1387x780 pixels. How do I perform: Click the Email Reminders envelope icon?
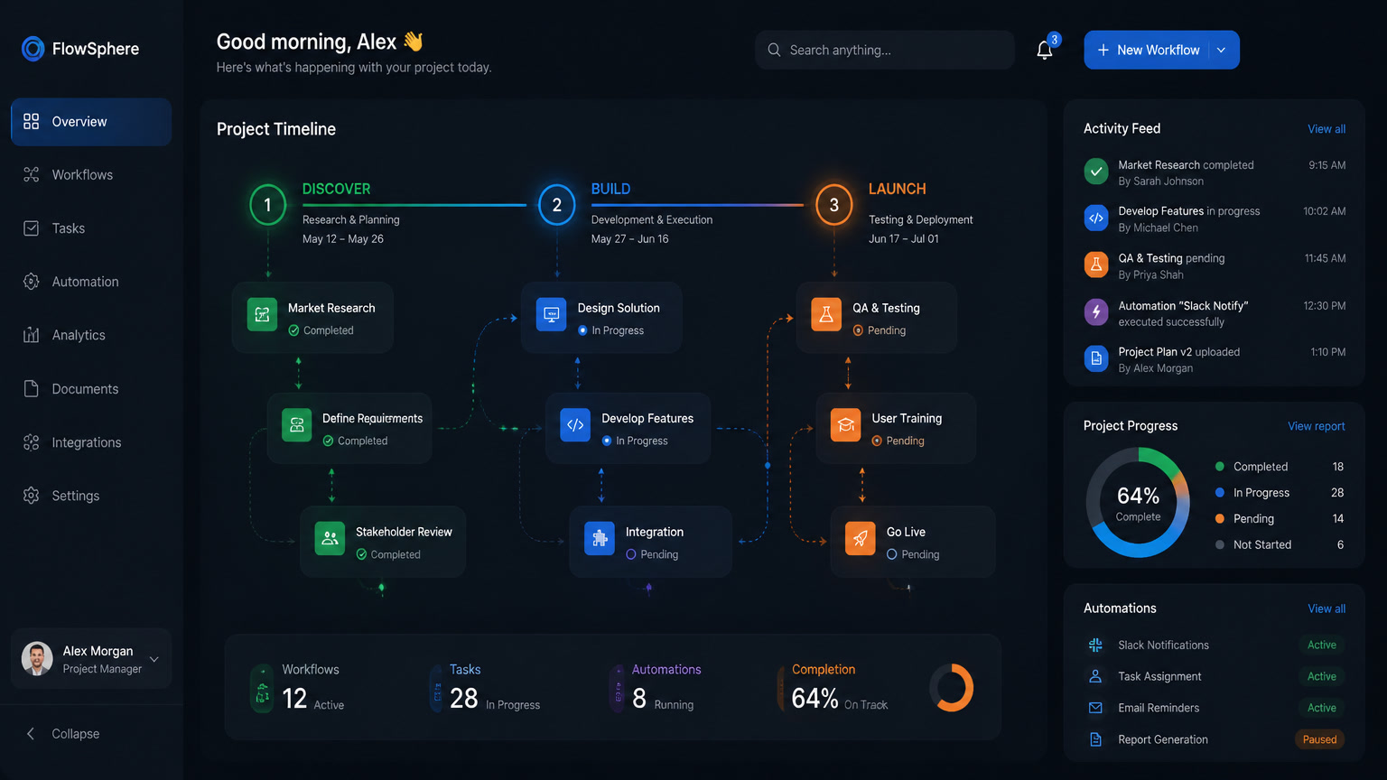(x=1095, y=708)
